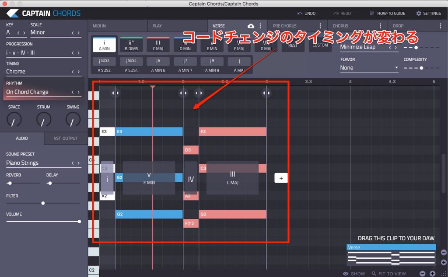Select the III C MAJ chord button
This screenshot has height=277, width=448.
[158, 44]
